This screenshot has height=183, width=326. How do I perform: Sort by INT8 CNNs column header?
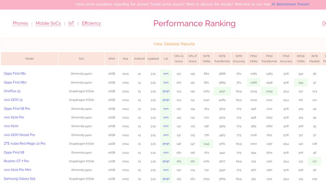[207, 59]
